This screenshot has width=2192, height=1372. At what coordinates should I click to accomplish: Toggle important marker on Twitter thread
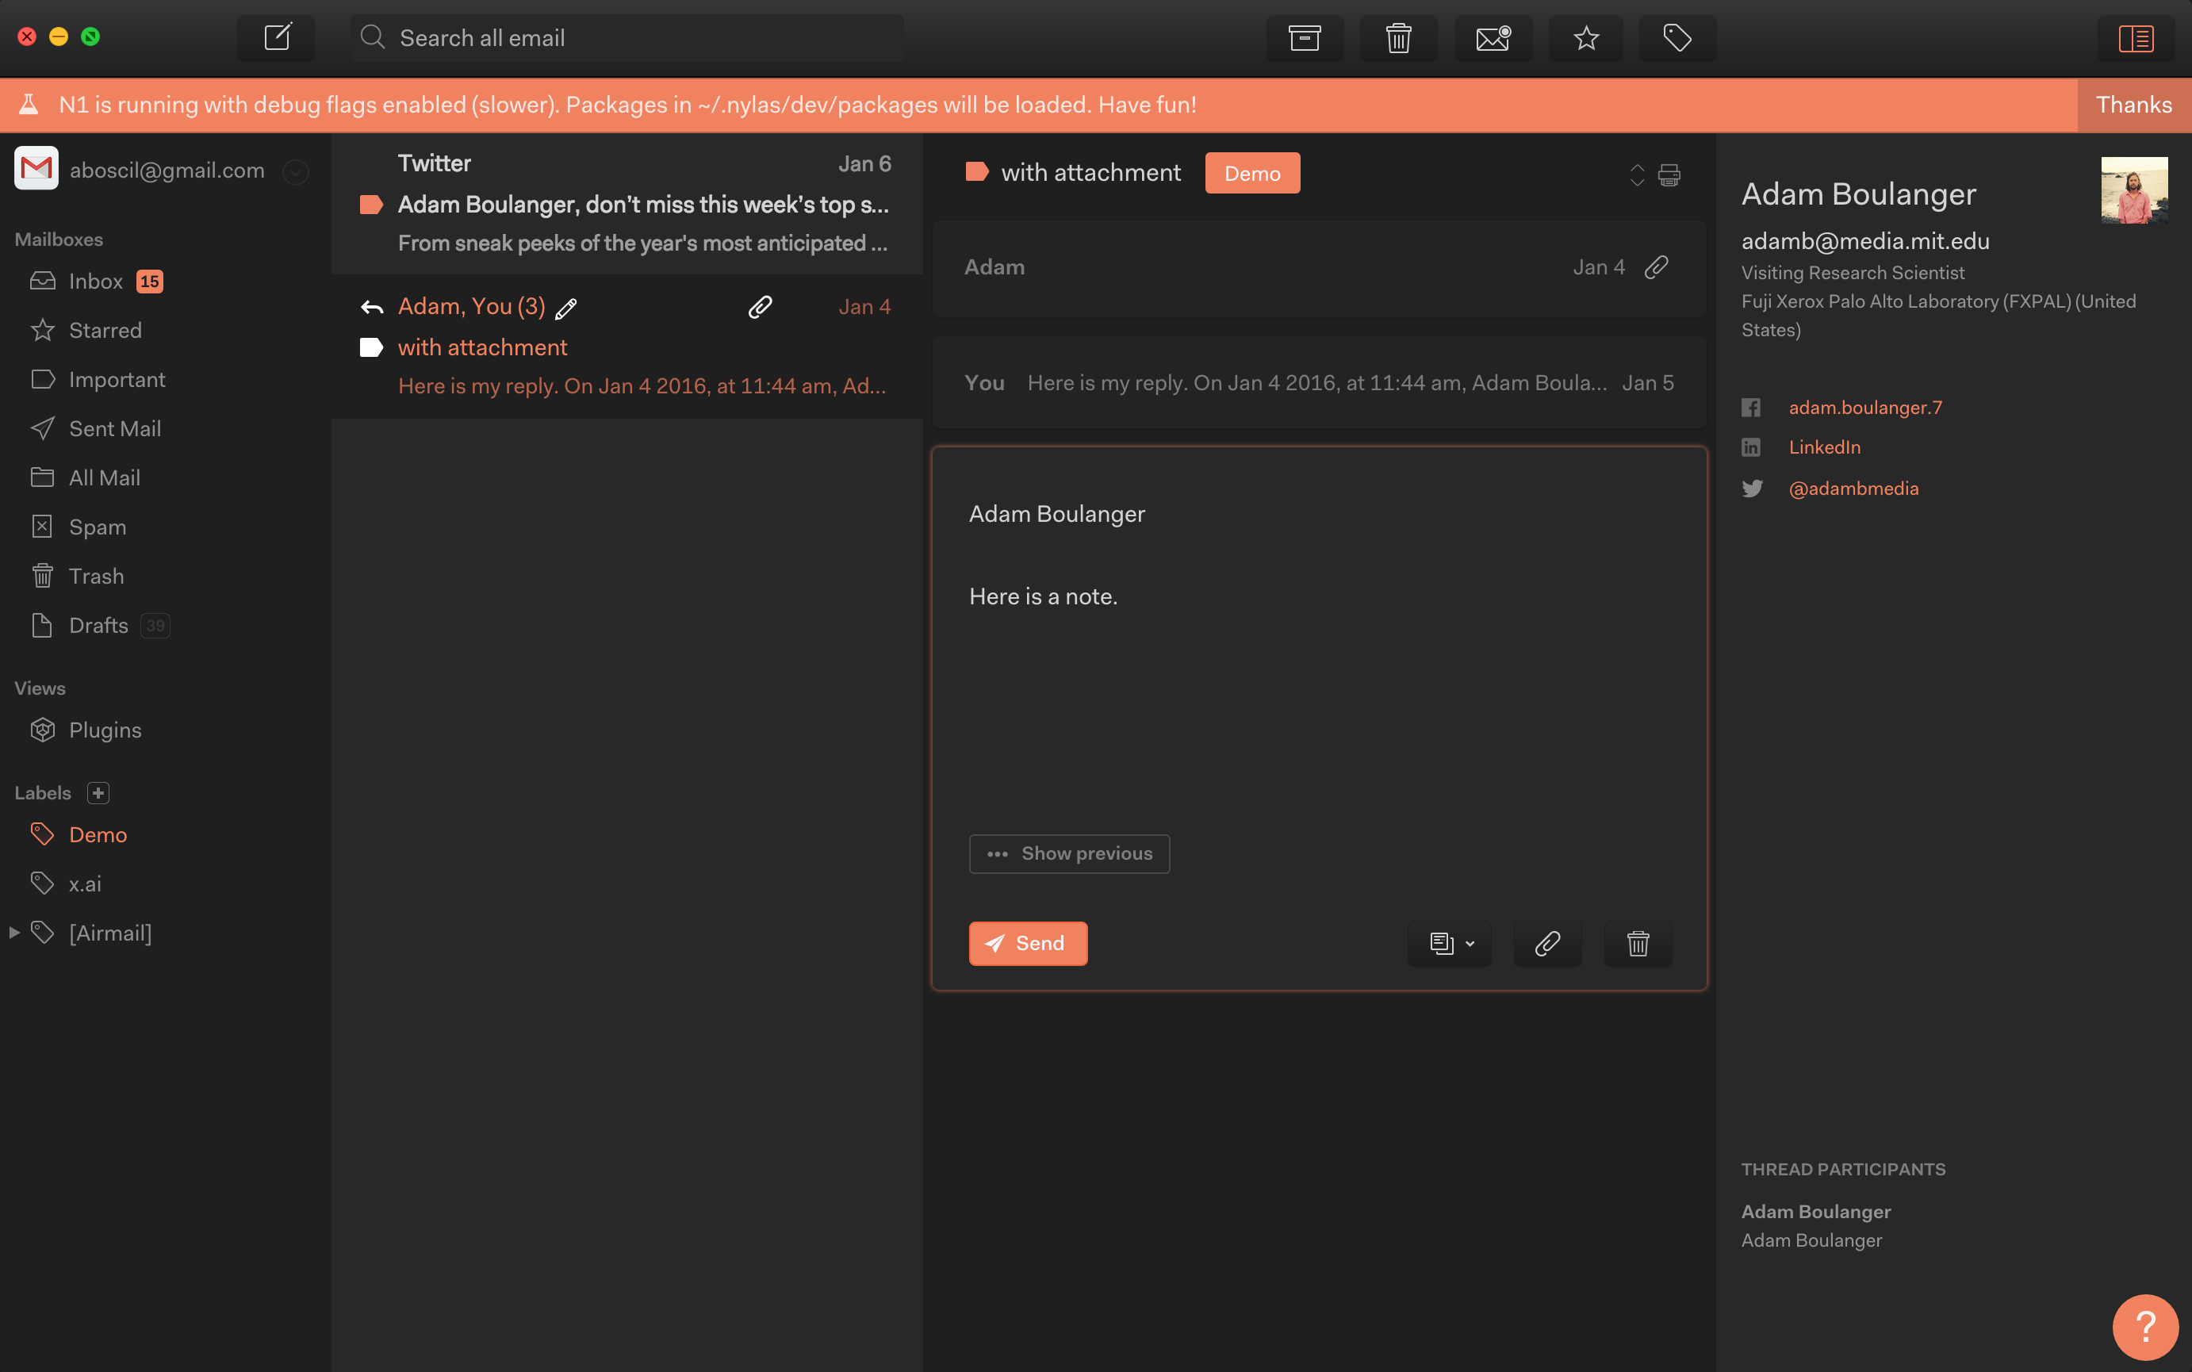click(x=371, y=205)
